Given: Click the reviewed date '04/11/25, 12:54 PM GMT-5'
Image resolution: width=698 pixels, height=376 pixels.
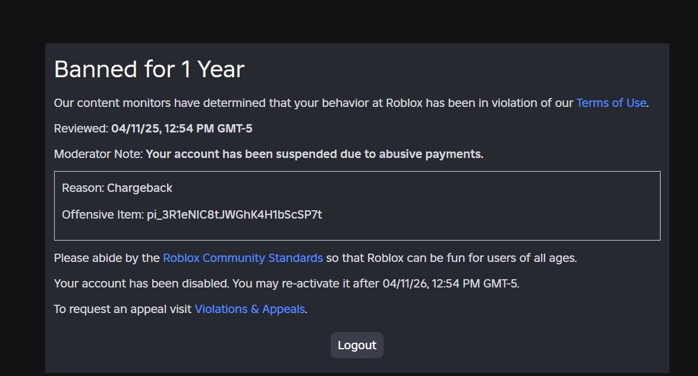Looking at the screenshot, I should click(181, 128).
